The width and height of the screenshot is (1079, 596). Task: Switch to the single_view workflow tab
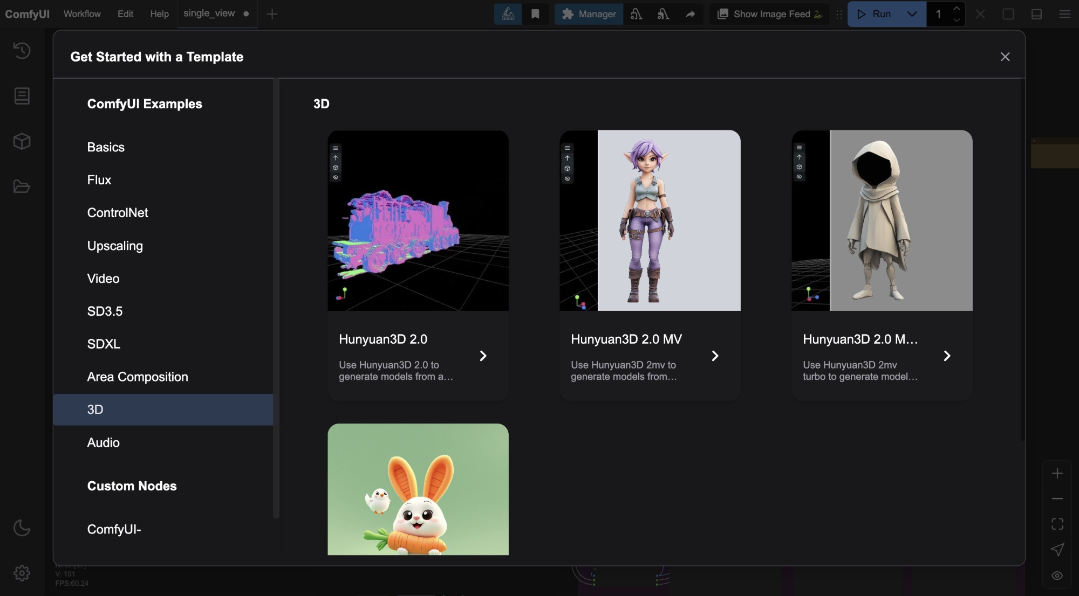209,13
